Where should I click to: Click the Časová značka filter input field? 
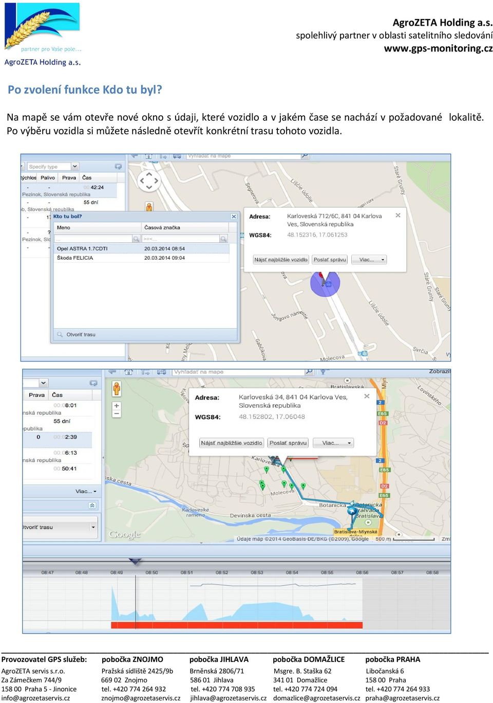(181, 239)
